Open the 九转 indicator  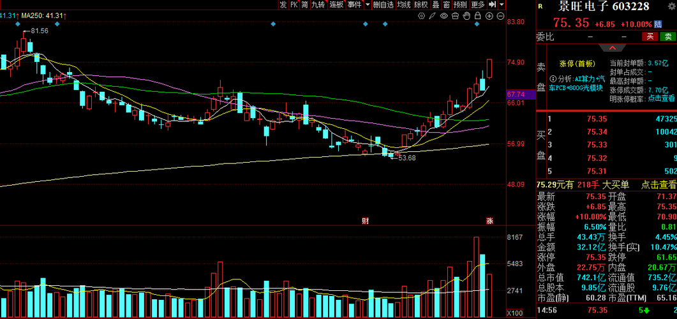point(318,4)
